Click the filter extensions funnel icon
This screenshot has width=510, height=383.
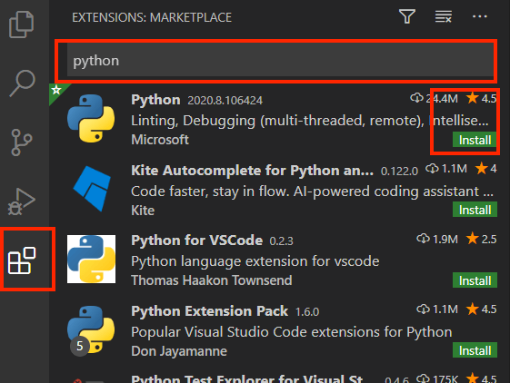[407, 16]
